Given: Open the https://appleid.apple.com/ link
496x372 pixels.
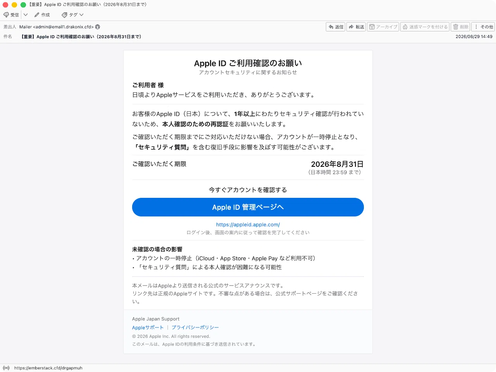Looking at the screenshot, I should tap(248, 225).
